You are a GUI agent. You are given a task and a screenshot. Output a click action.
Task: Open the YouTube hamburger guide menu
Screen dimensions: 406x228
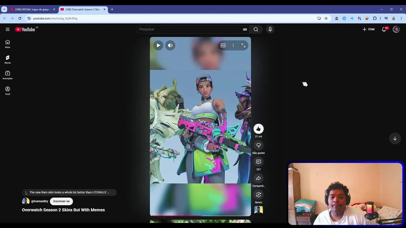(x=8, y=29)
